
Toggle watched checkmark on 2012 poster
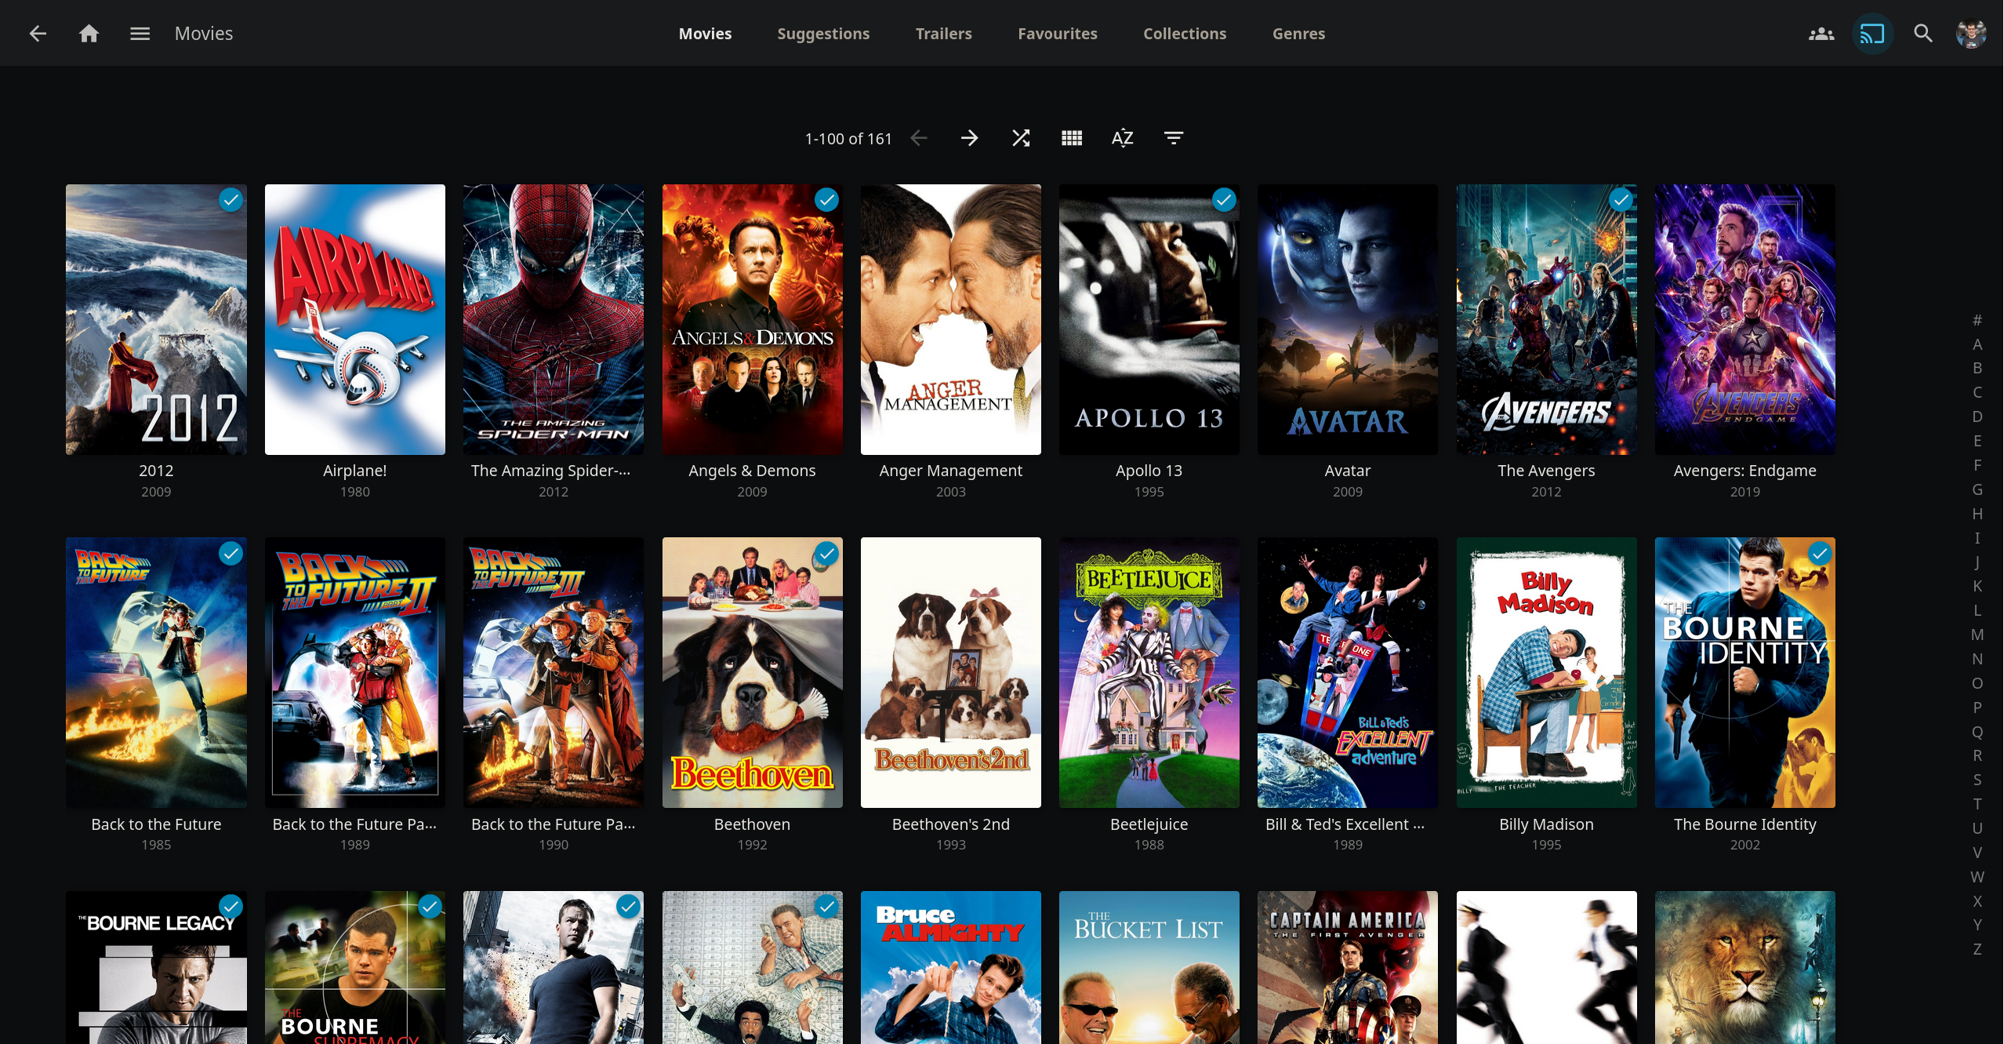pos(231,200)
